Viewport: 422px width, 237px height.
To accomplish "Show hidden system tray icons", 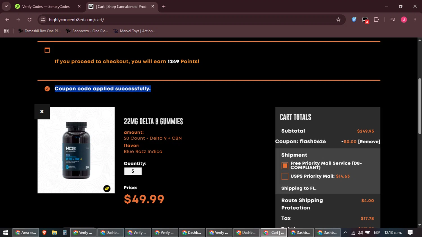I will (345, 233).
